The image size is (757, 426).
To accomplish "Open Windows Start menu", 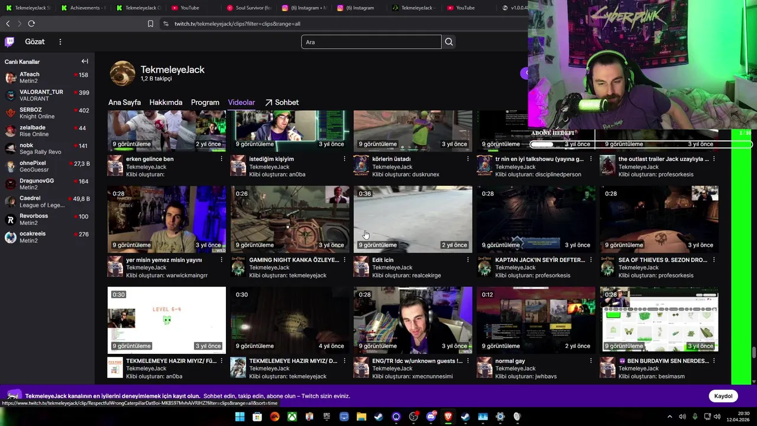I will [x=240, y=417].
